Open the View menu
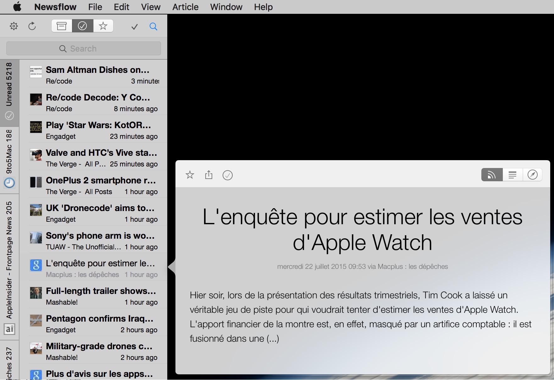Viewport: 554px width, 380px height. click(151, 7)
